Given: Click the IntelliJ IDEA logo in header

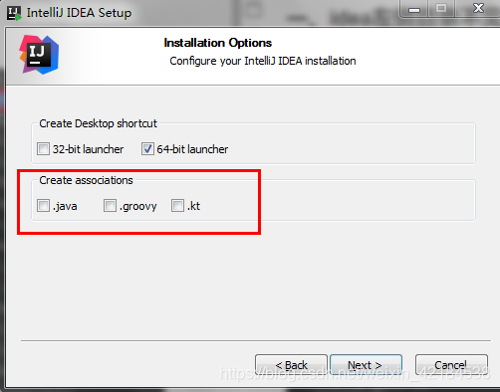Looking at the screenshot, I should (x=39, y=55).
